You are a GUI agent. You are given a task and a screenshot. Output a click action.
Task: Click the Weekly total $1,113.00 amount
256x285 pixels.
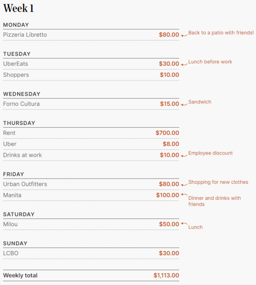pos(166,275)
